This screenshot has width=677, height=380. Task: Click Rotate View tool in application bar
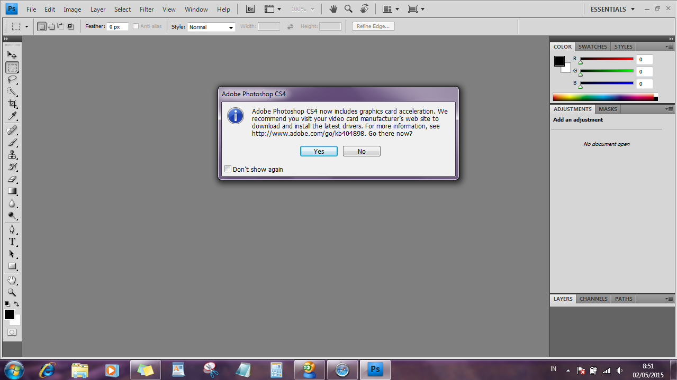click(x=364, y=9)
